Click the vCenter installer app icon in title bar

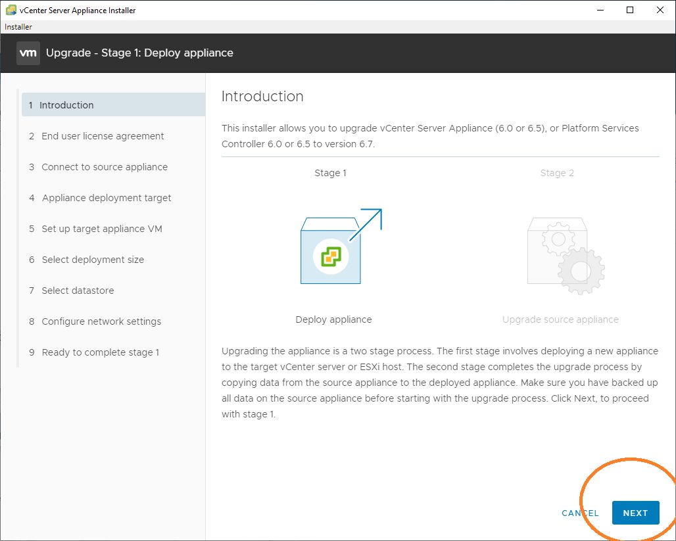11,10
